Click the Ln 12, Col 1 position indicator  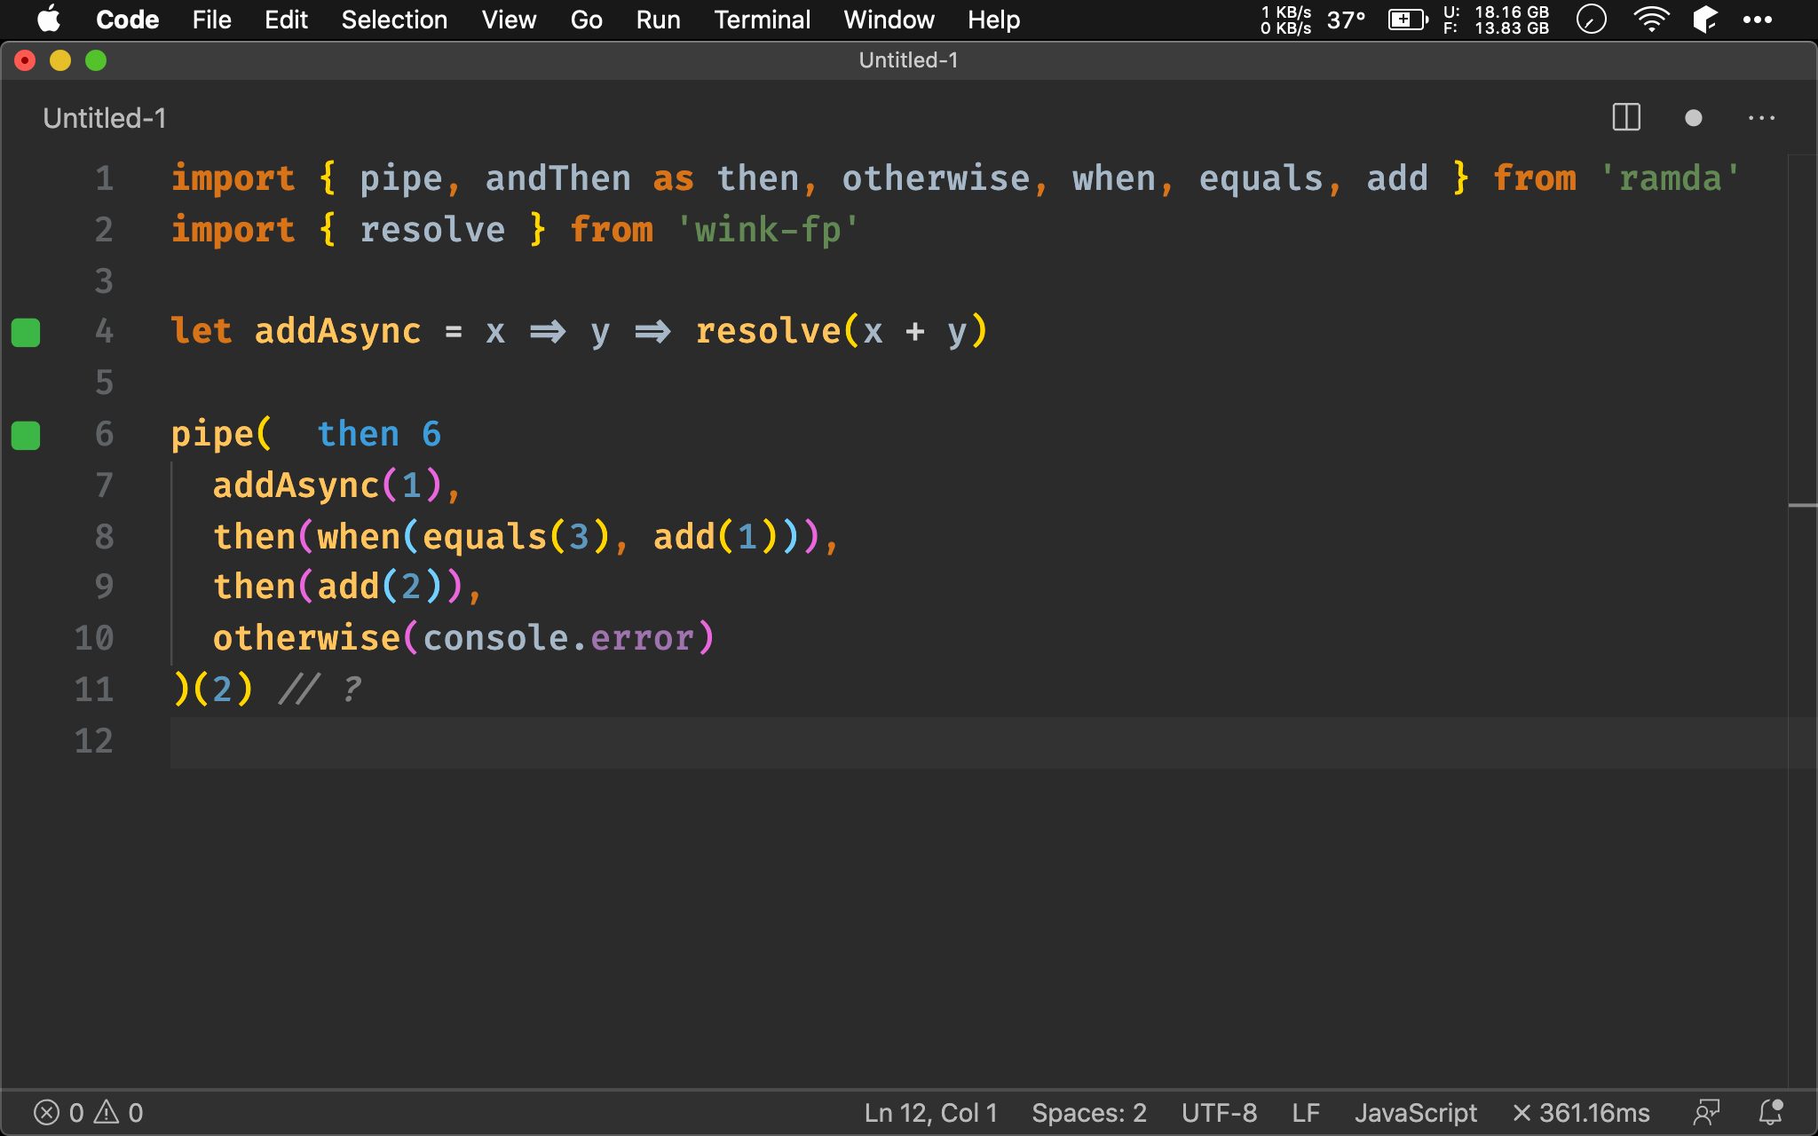tap(931, 1112)
